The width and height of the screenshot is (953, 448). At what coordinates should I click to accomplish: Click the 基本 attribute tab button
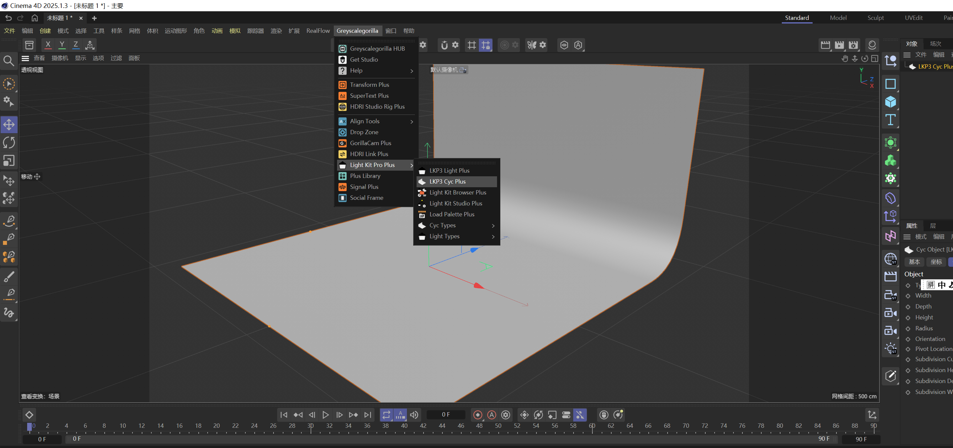914,262
